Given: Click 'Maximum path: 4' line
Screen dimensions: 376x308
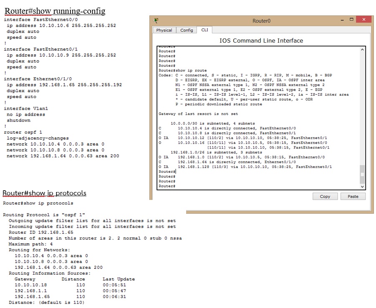Looking at the screenshot, I should 31,244.
